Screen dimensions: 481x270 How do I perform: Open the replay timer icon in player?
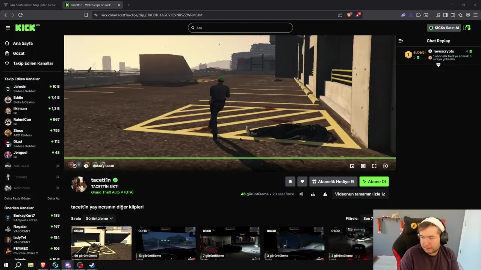[74, 166]
